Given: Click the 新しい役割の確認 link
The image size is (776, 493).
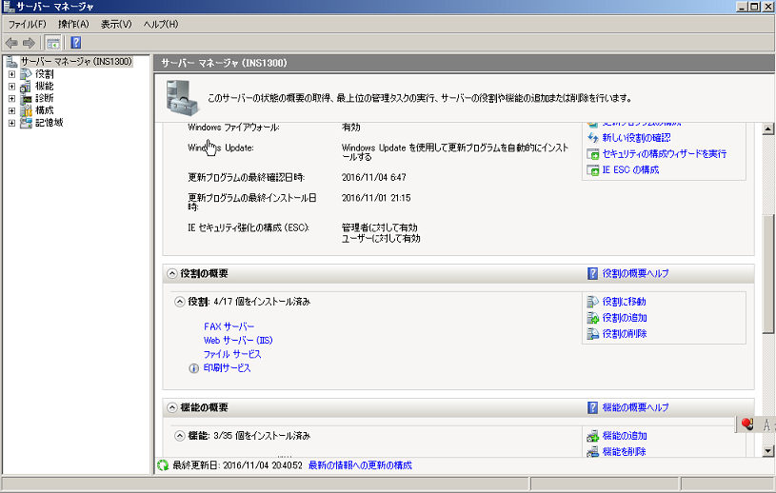Looking at the screenshot, I should 636,138.
